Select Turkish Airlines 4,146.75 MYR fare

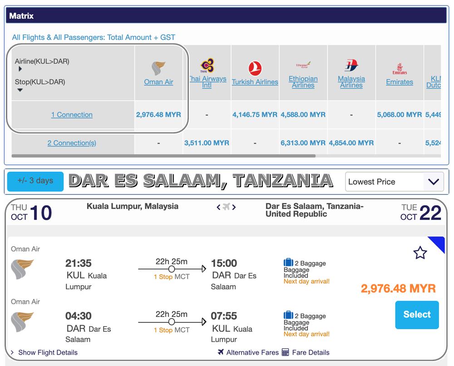click(x=255, y=115)
